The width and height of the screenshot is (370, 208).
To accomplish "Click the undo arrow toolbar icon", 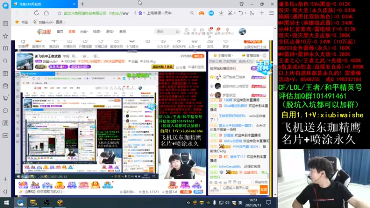I will coord(240,13).
